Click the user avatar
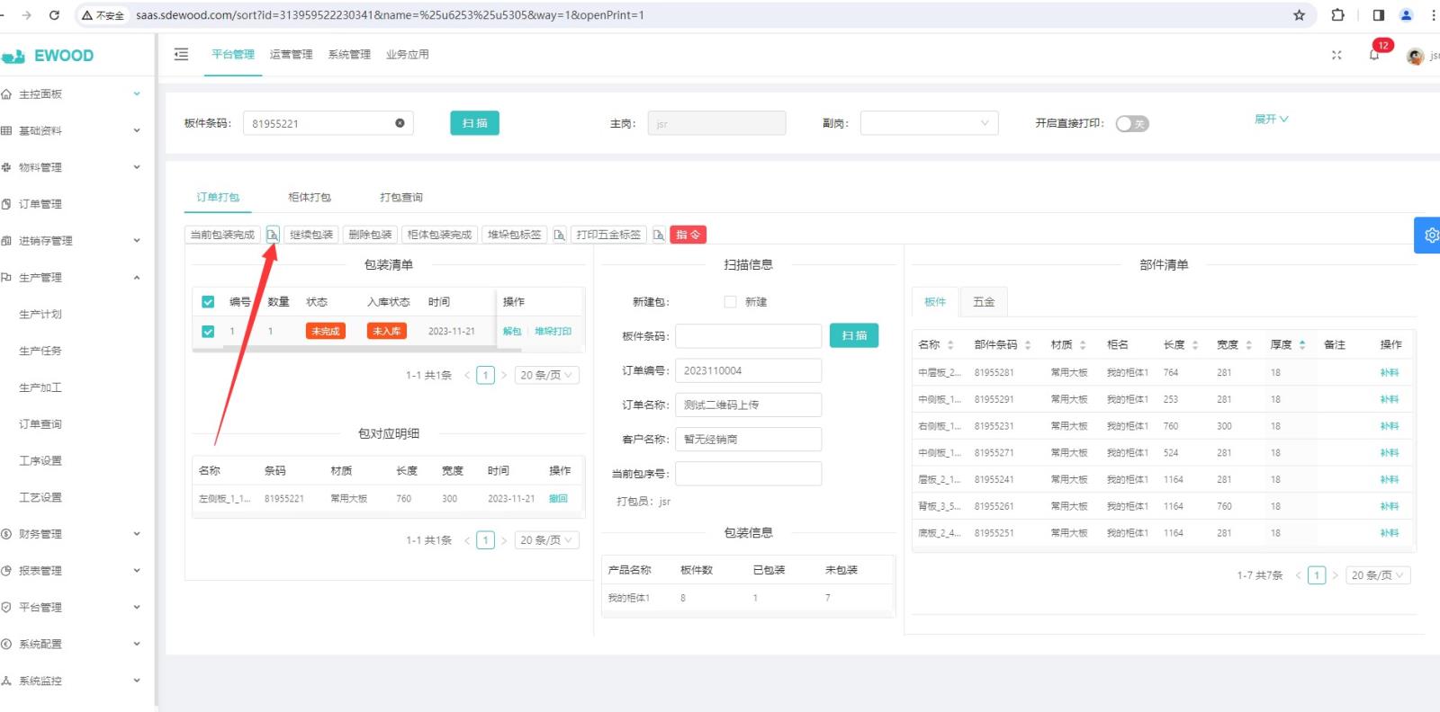 tap(1416, 56)
